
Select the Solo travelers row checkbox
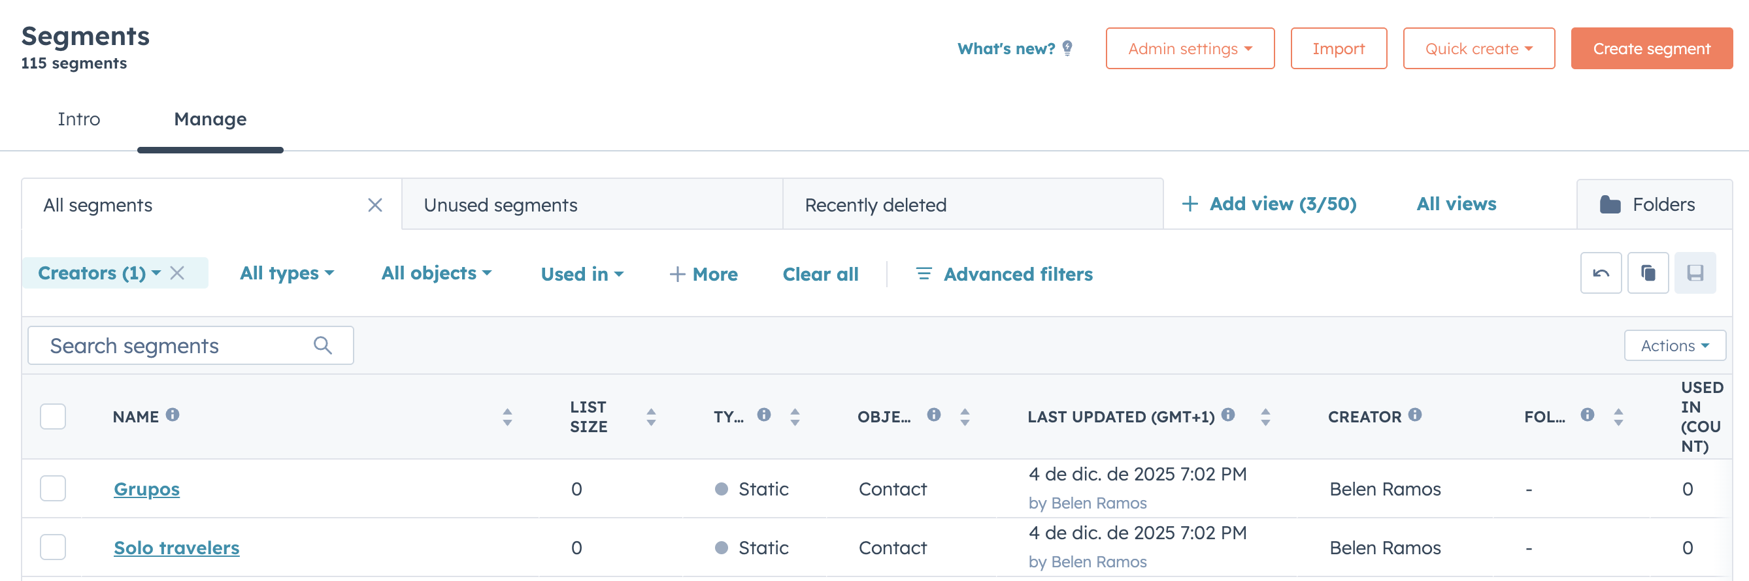tap(53, 547)
